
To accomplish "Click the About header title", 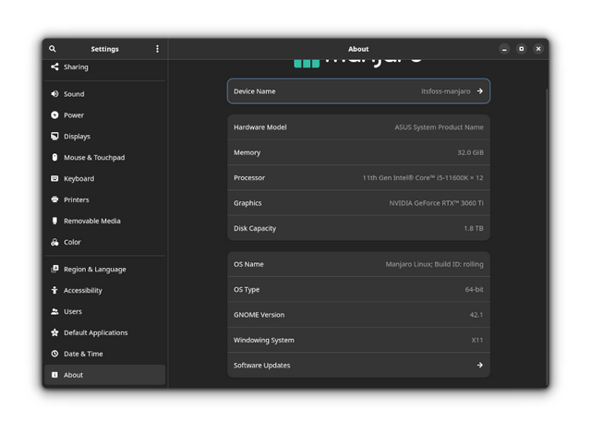I will click(x=358, y=49).
